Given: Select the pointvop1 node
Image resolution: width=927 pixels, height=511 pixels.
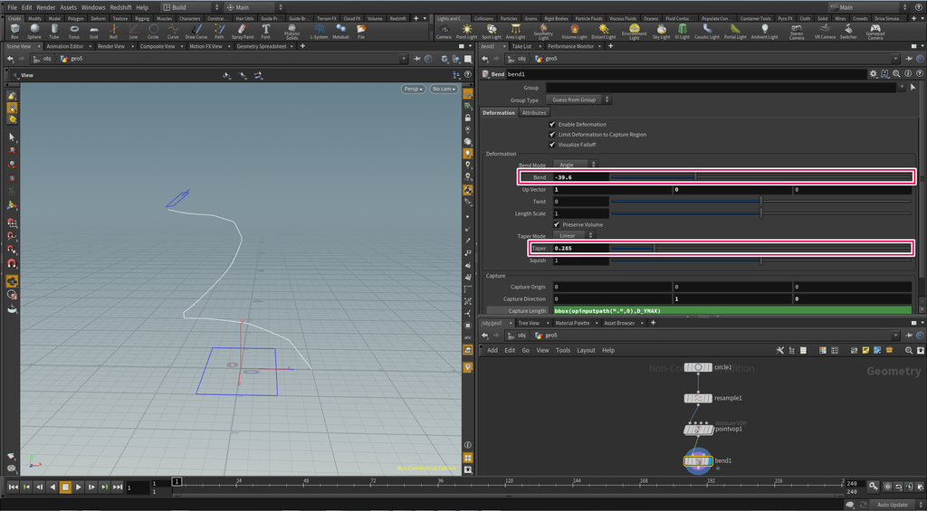Looking at the screenshot, I should tap(698, 430).
